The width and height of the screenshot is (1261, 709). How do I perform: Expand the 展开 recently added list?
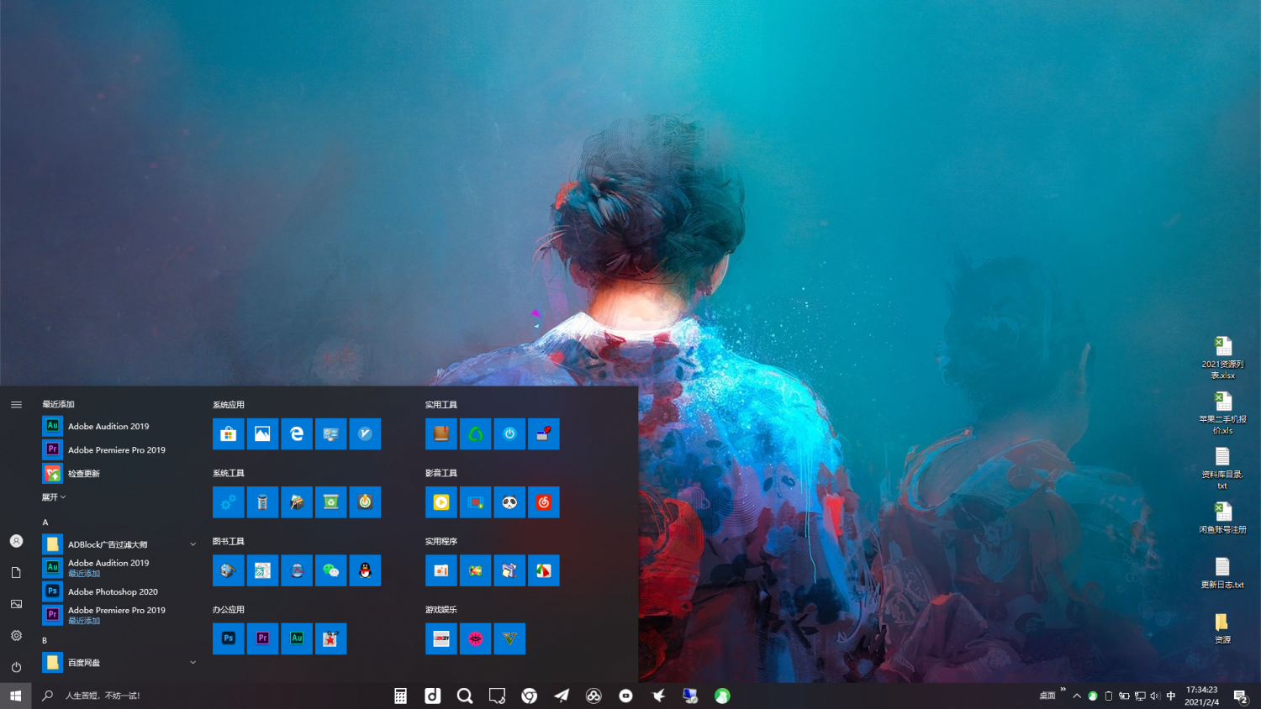tap(54, 497)
